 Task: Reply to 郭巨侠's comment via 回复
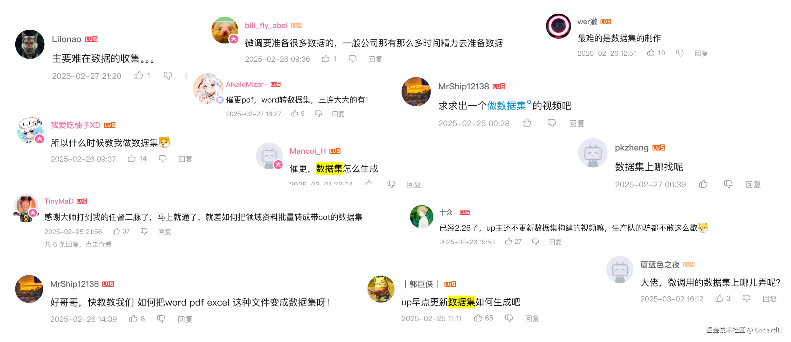point(532,318)
